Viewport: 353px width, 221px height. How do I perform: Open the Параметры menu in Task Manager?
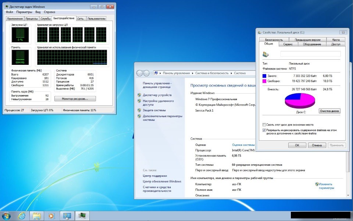tap(24, 12)
